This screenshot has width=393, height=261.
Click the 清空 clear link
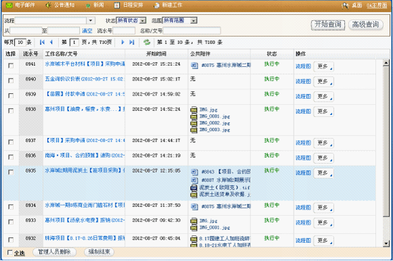click(x=87, y=31)
